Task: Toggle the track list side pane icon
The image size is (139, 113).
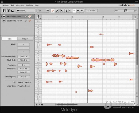Action: click(x=4, y=11)
